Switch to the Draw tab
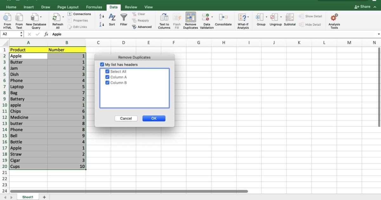Screen dimensions: 381x200 [46, 7]
